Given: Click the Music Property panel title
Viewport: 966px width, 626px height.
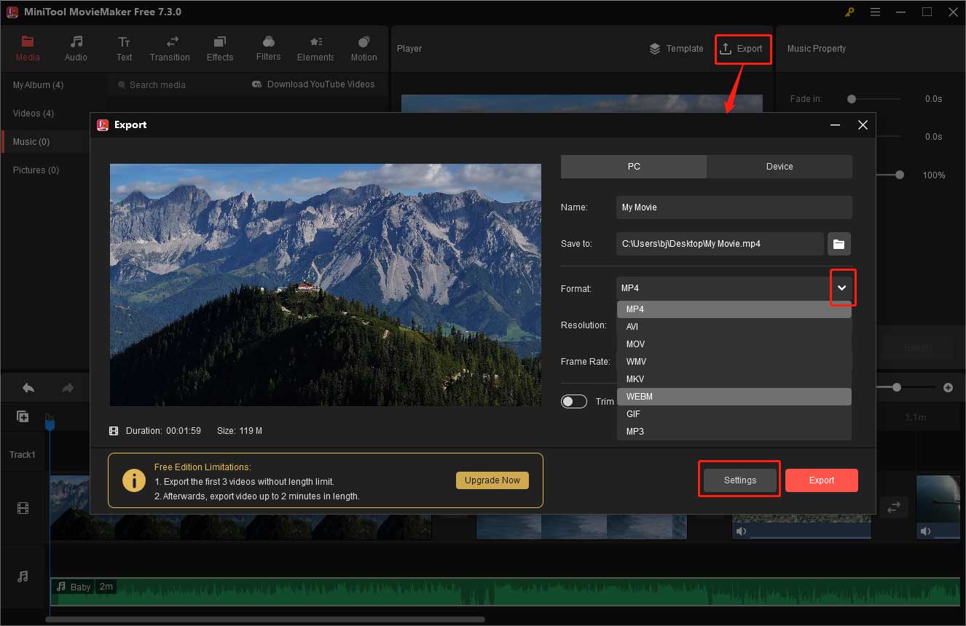Looking at the screenshot, I should pos(817,49).
